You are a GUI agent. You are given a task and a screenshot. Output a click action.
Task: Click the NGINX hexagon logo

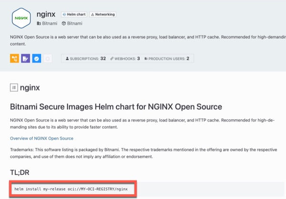pyautogui.click(x=21, y=18)
